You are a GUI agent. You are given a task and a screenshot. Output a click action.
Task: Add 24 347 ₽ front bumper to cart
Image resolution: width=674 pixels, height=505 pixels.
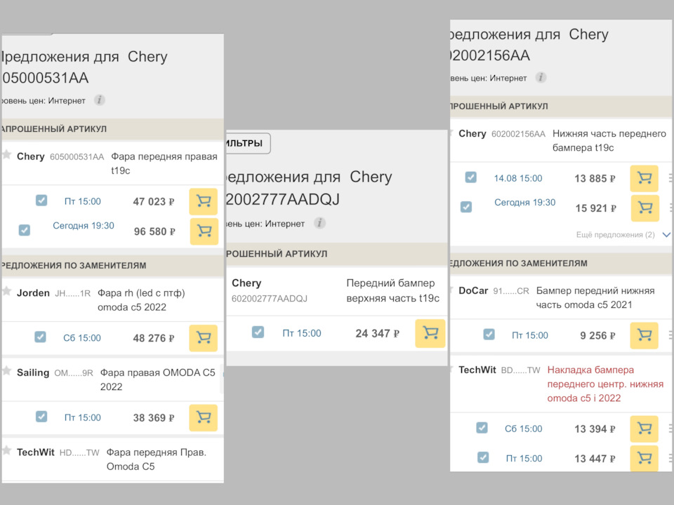[430, 333]
